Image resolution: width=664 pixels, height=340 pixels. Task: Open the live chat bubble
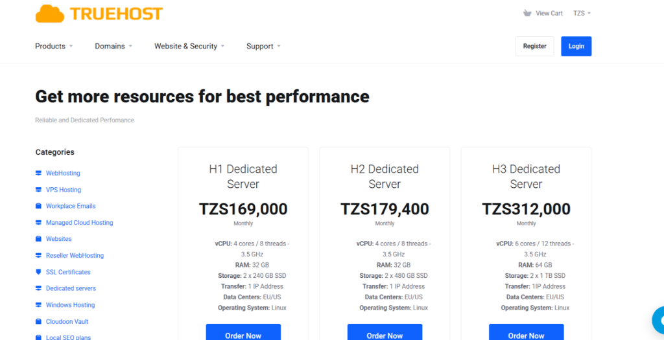pyautogui.click(x=658, y=321)
